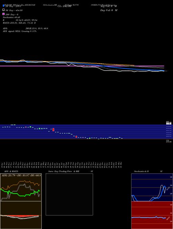Click the "CL: 242.00" closing price text
The height and width of the screenshot is (229, 173).
tap(64, 6)
